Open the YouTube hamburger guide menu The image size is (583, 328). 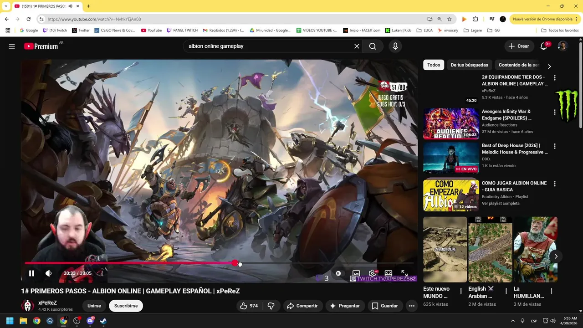[x=12, y=46]
